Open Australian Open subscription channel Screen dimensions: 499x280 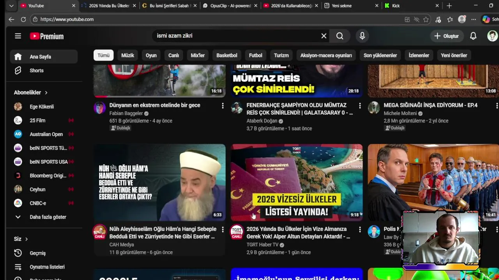pyautogui.click(x=44, y=134)
